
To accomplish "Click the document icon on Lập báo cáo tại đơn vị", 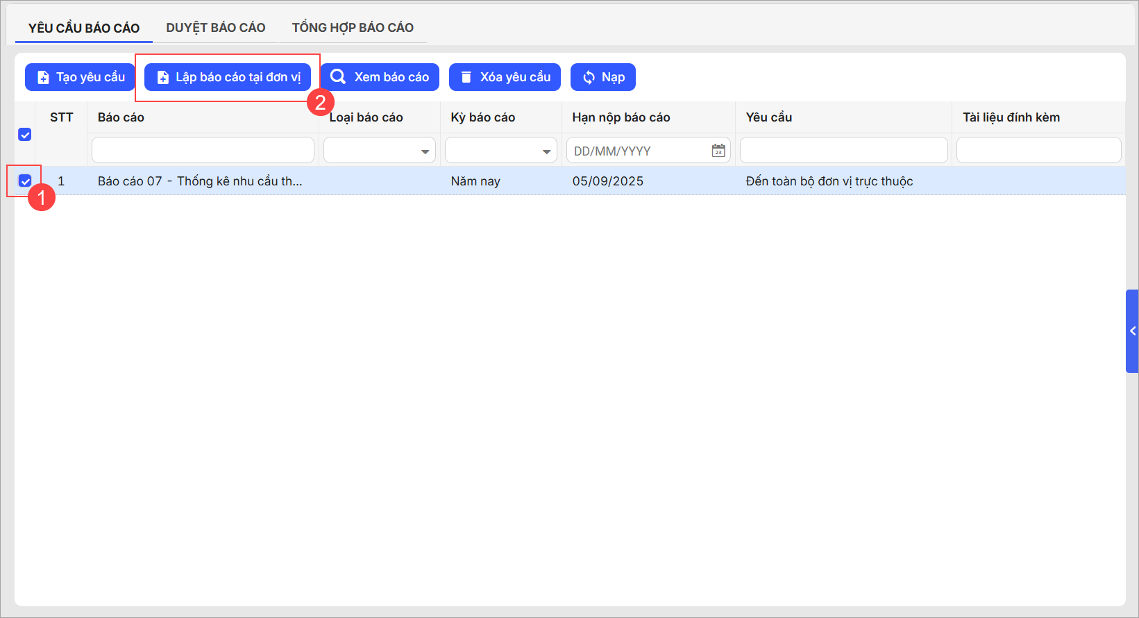I will click(162, 77).
